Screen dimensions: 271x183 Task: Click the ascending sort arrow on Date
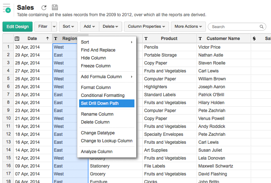(47, 39)
